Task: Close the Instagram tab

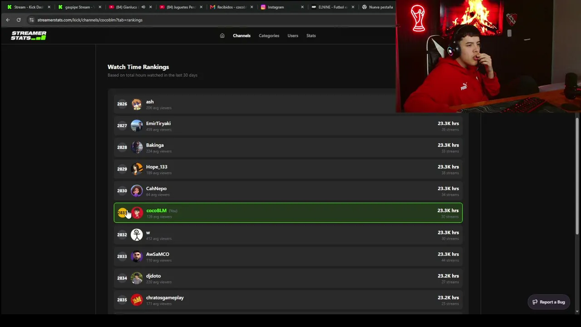Action: pos(302,7)
